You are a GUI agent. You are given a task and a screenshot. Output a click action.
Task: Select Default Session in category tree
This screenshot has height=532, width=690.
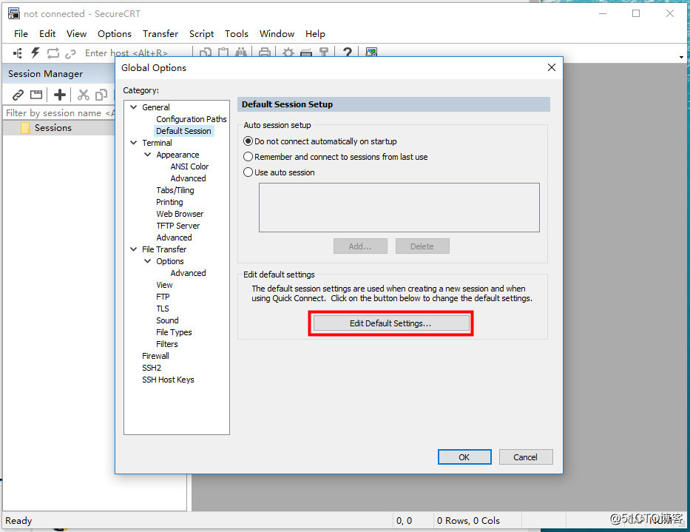(x=183, y=131)
